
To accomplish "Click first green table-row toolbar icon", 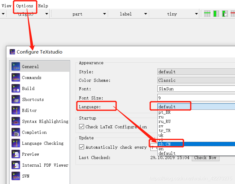I will point(207,14).
